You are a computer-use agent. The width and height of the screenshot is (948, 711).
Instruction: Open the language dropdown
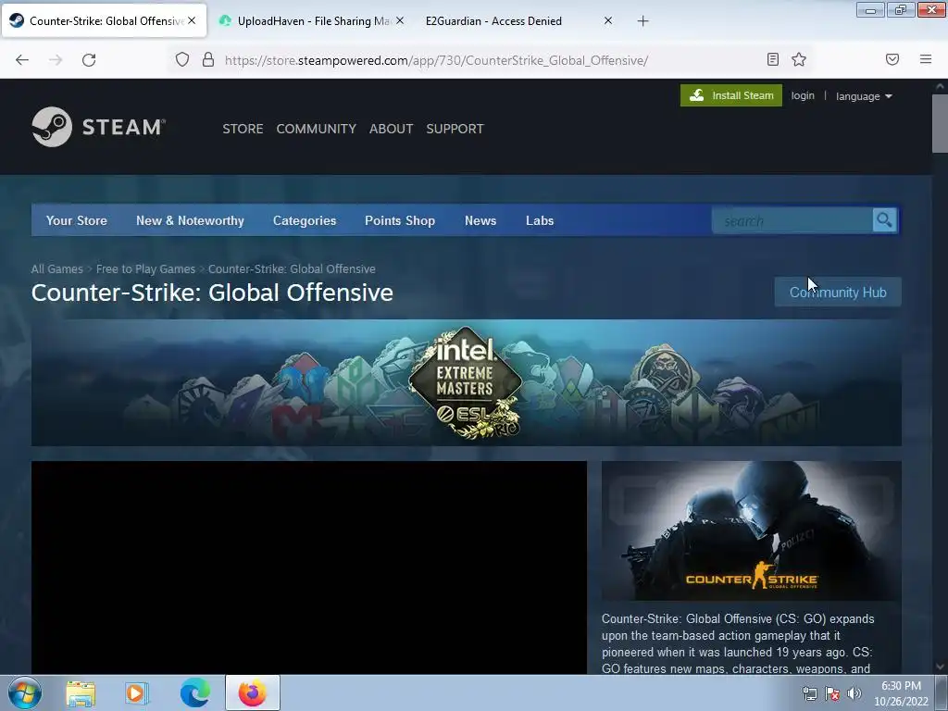(x=864, y=96)
